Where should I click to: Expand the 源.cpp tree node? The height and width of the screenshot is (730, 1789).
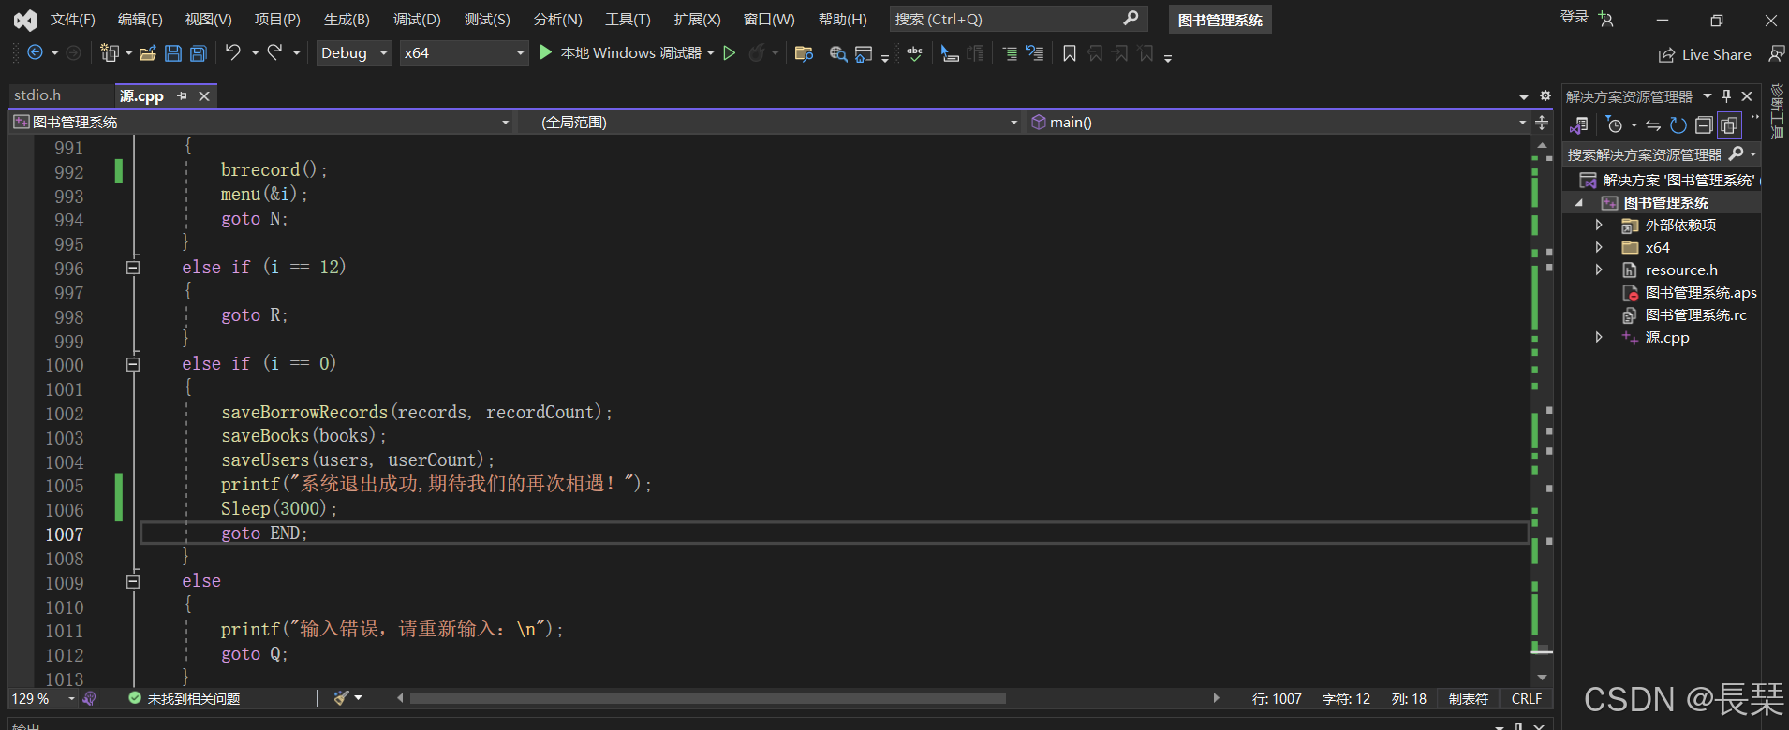1599,337
